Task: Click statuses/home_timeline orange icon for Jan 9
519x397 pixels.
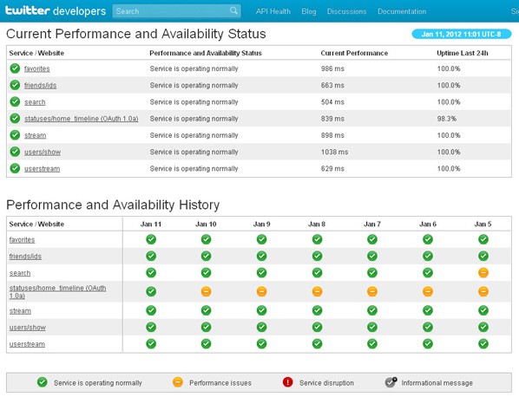Action: coord(261,291)
